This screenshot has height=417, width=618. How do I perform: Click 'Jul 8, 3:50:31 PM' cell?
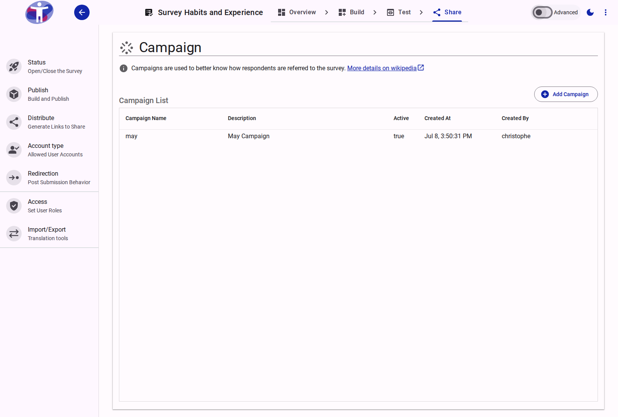(x=448, y=136)
